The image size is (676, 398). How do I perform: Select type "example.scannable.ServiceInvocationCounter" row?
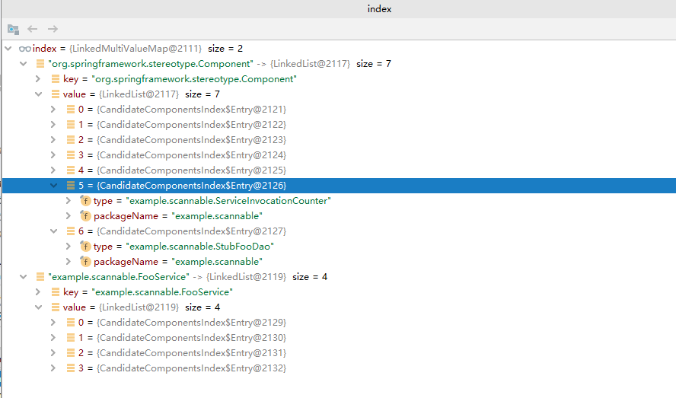pos(212,201)
